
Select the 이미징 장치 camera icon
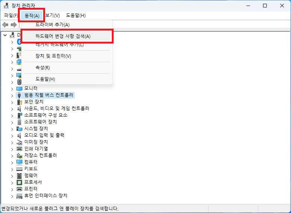(19, 142)
